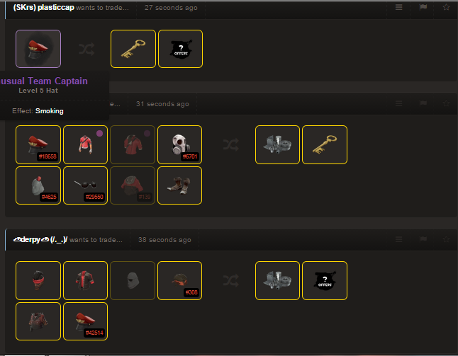Click the grey balaclava item in derpy's trade
The image size is (458, 356).
133,280
